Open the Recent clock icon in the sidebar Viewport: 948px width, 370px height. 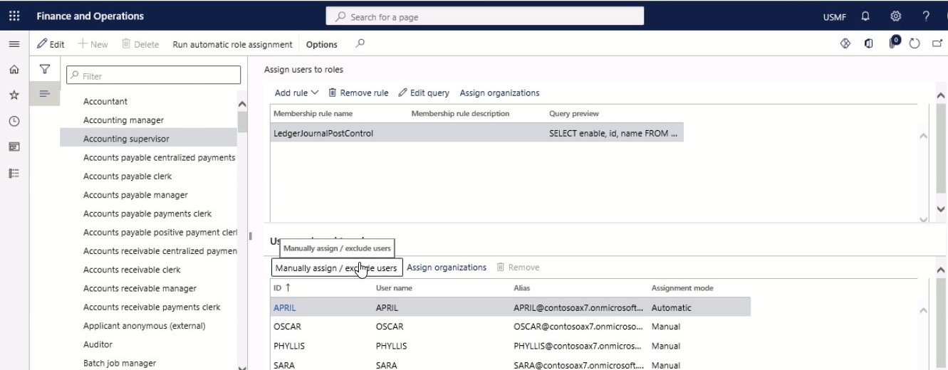click(14, 121)
